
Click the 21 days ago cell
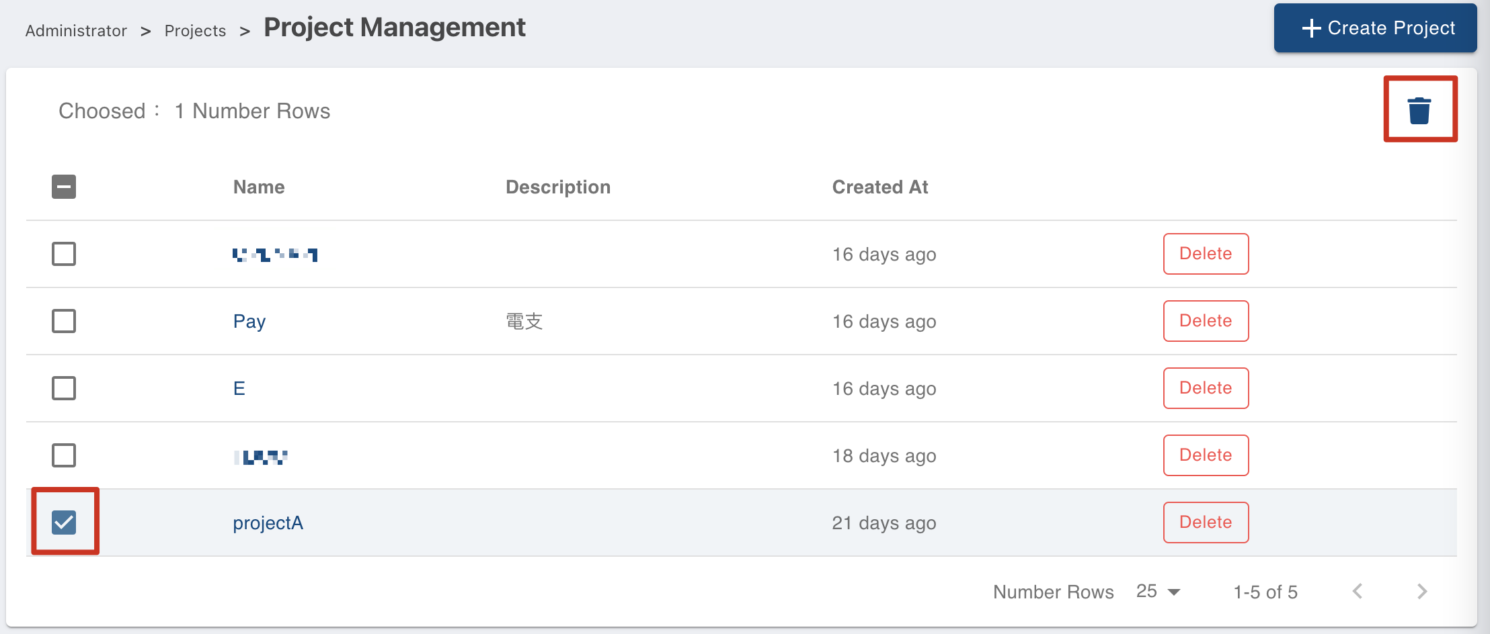click(x=884, y=523)
